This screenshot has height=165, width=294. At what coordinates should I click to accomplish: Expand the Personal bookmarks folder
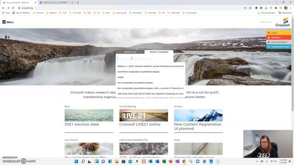point(38,13)
